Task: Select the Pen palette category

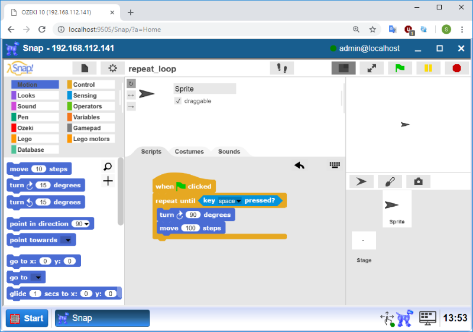Action: pyautogui.click(x=35, y=117)
